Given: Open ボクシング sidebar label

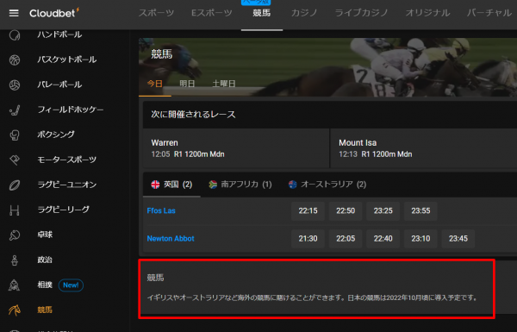Looking at the screenshot, I should click(x=56, y=135).
